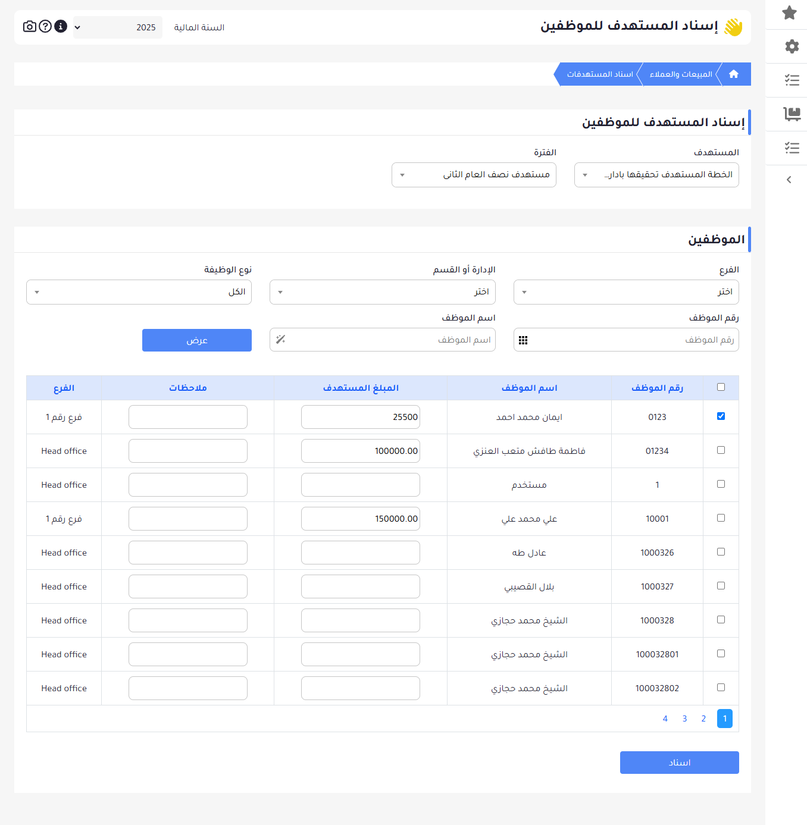Check the checkbox for employee 01234
The image size is (807, 825).
click(721, 450)
